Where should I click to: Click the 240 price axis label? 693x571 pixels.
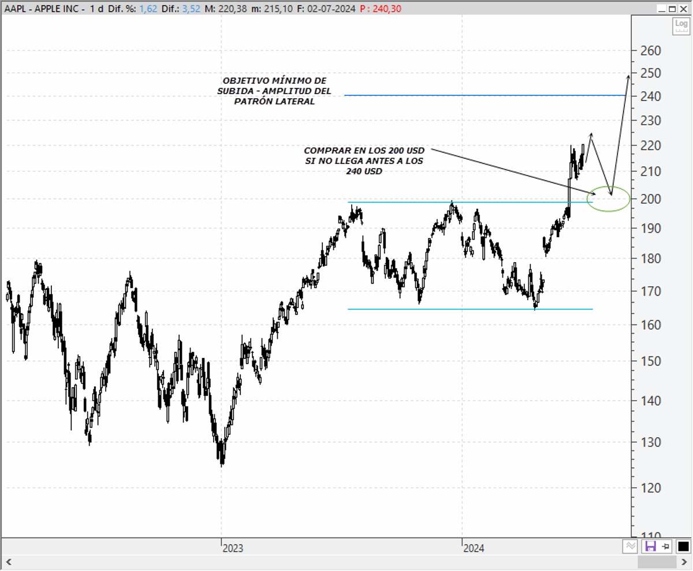[x=650, y=96]
